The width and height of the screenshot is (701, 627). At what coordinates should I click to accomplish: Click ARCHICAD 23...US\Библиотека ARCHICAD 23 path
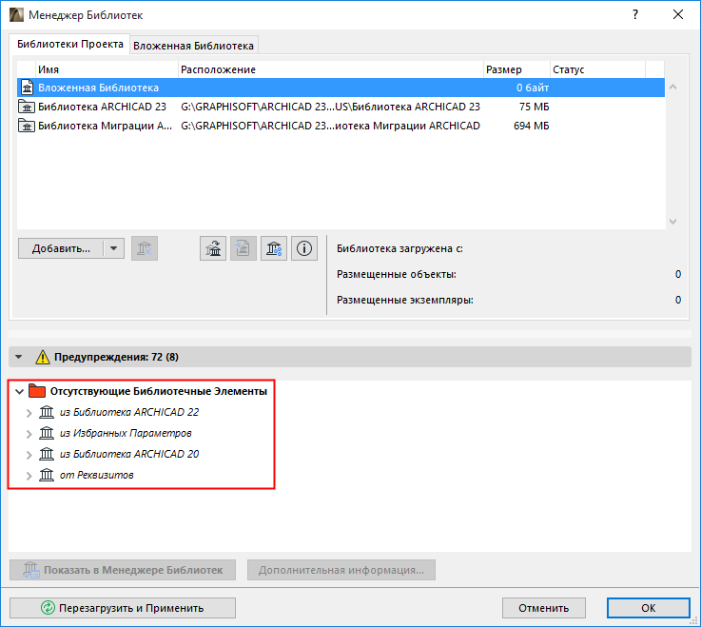[x=330, y=107]
